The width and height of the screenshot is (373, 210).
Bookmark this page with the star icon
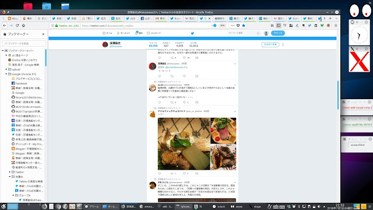pyautogui.click(x=244, y=26)
